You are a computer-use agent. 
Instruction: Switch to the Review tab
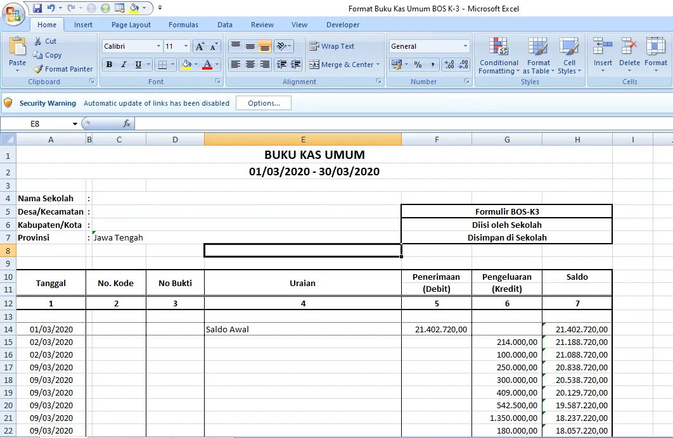262,25
